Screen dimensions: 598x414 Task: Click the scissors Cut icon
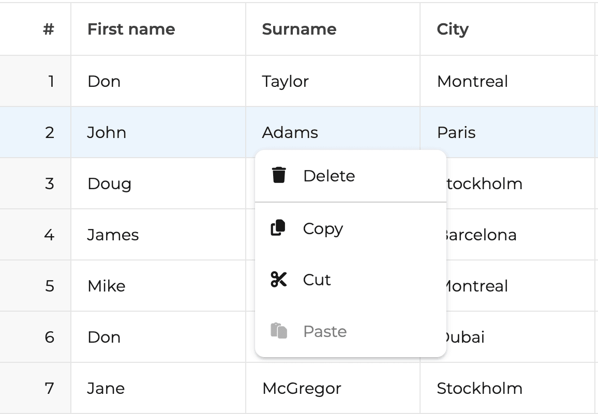pos(278,279)
